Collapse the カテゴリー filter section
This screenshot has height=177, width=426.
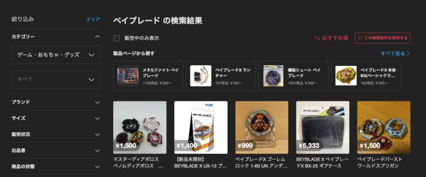(97, 36)
